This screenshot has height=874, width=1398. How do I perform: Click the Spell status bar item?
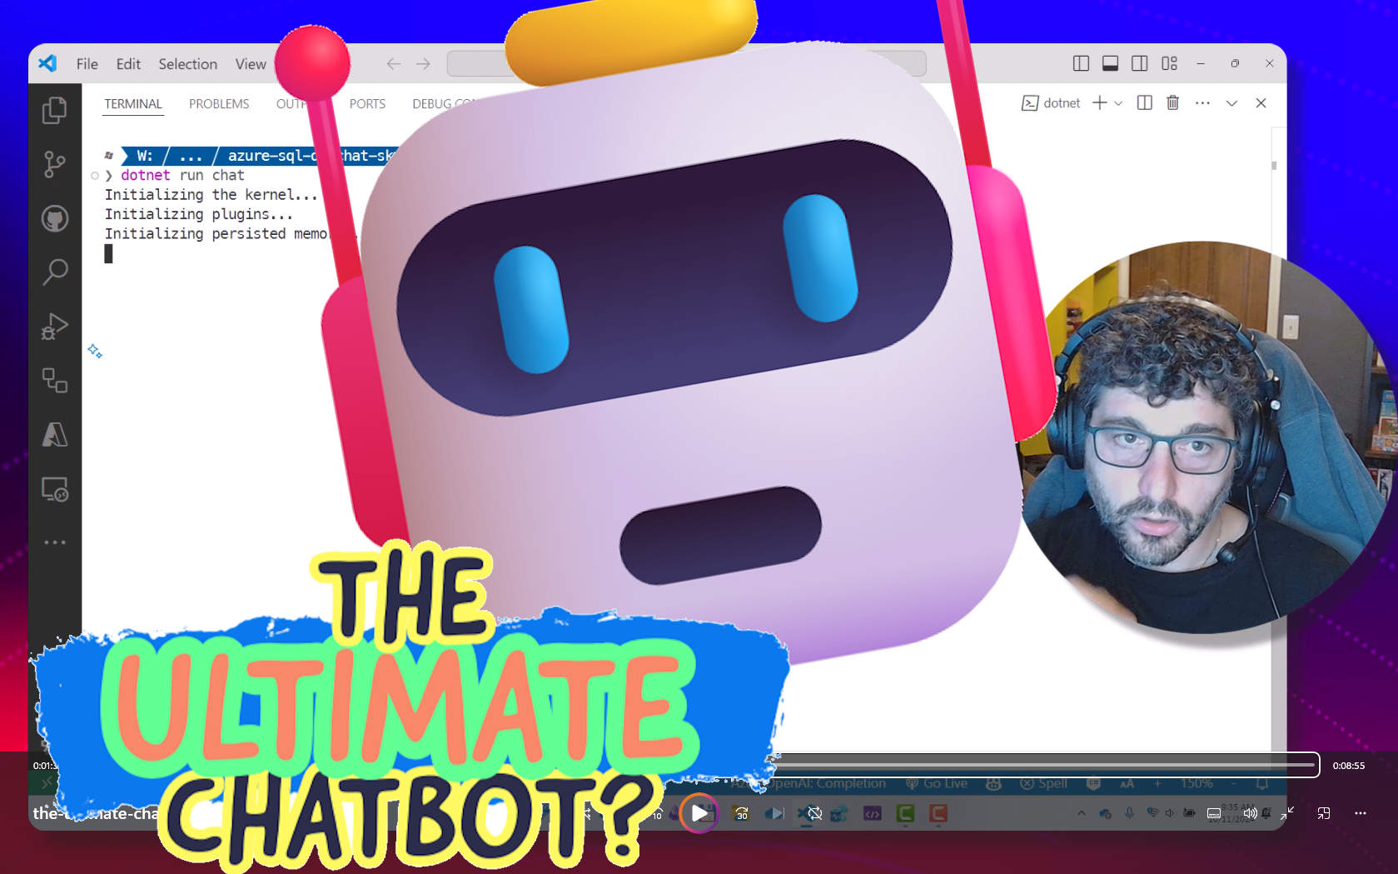click(x=1044, y=784)
